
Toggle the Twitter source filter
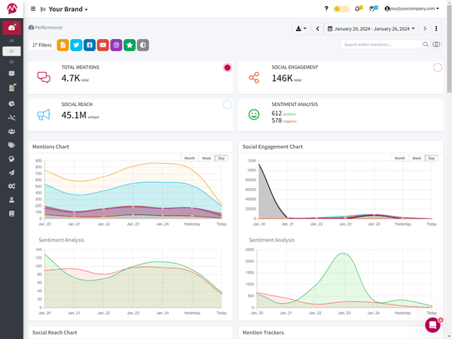click(x=76, y=45)
